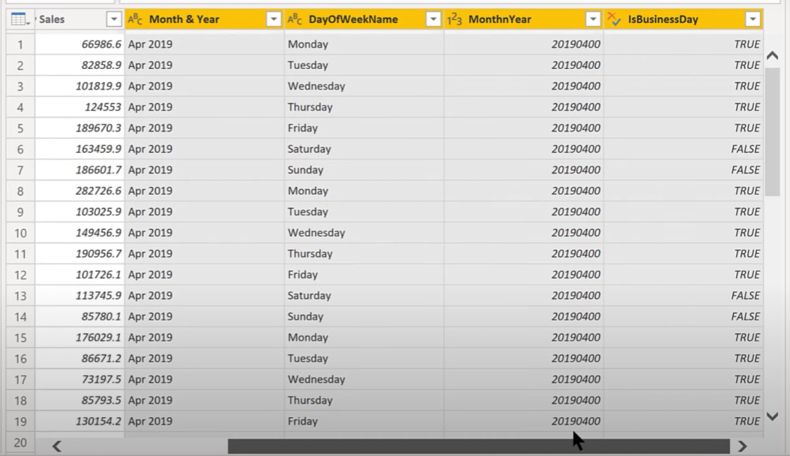Screen dimensions: 790x456
Task: Click Sales value 73197.5
Action: pyautogui.click(x=101, y=380)
